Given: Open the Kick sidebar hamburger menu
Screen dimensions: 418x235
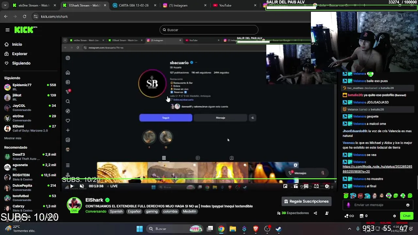Looking at the screenshot, I should click(8, 30).
